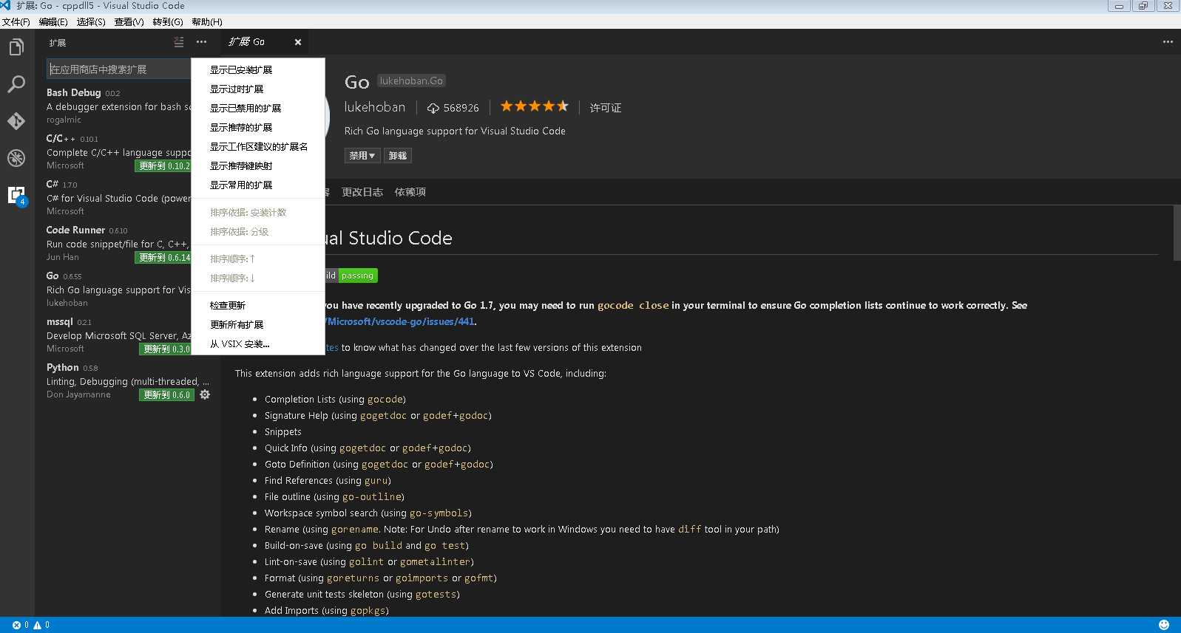The image size is (1181, 633).
Task: Update Python with 更新到 0.6.0 button
Action: [167, 395]
